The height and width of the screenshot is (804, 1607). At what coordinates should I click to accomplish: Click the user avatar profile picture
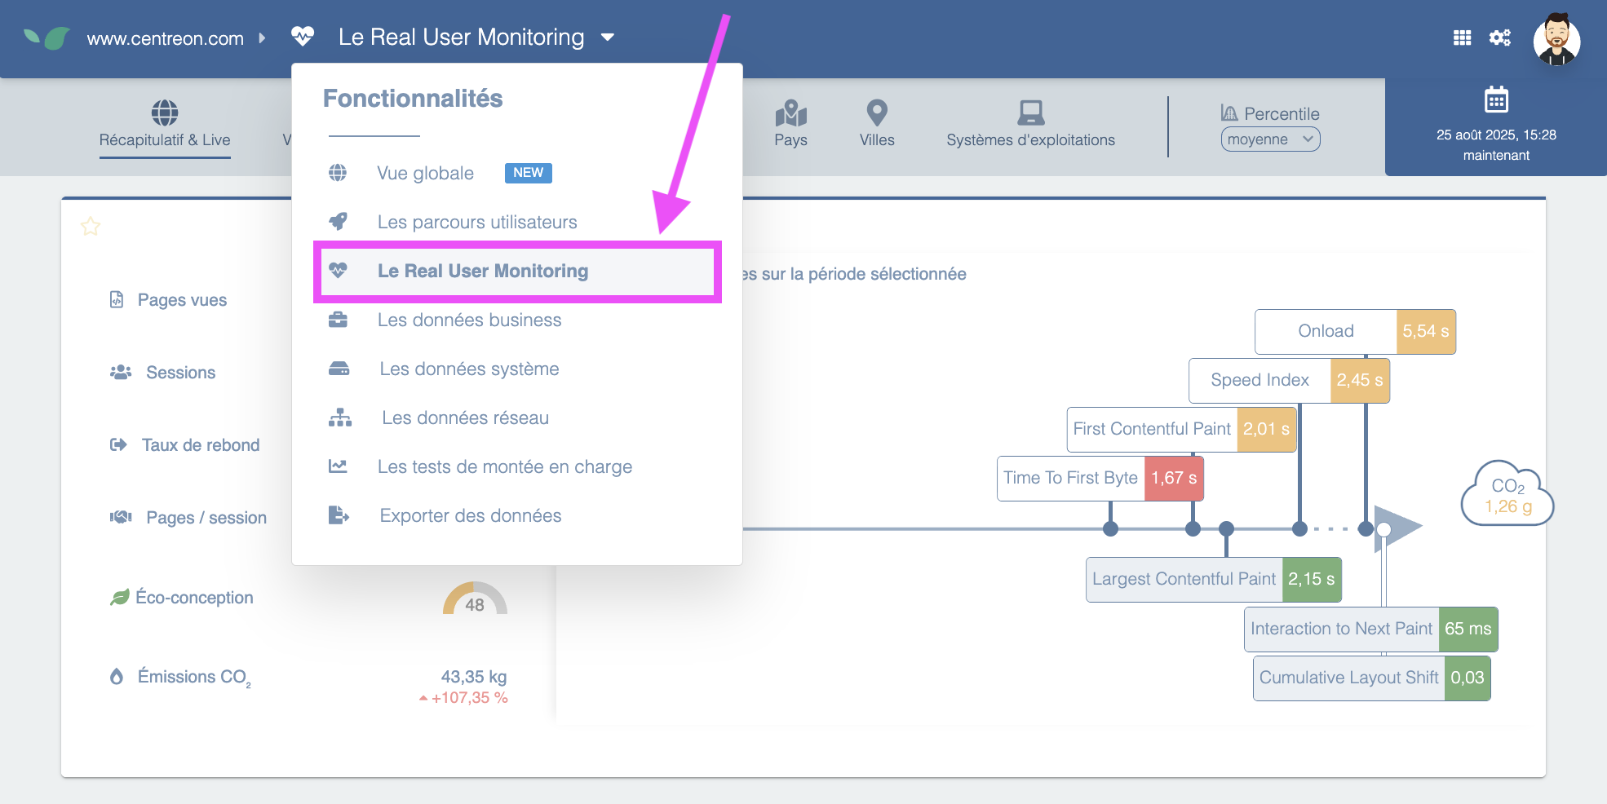click(x=1556, y=38)
